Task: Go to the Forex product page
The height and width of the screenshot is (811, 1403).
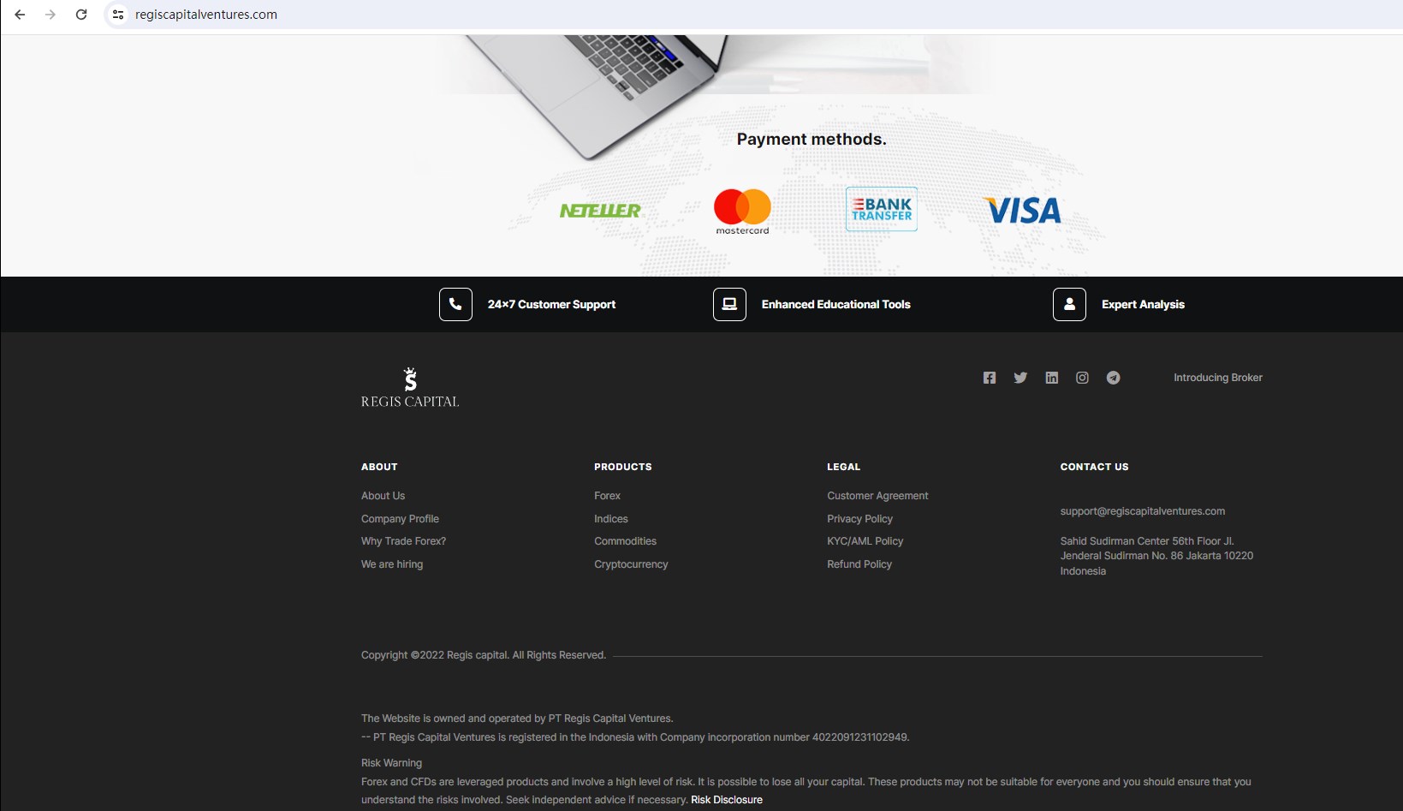Action: pyautogui.click(x=607, y=496)
